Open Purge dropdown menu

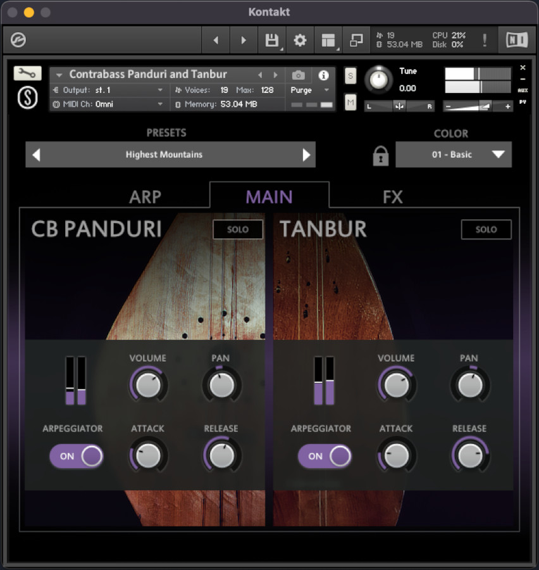pyautogui.click(x=310, y=90)
